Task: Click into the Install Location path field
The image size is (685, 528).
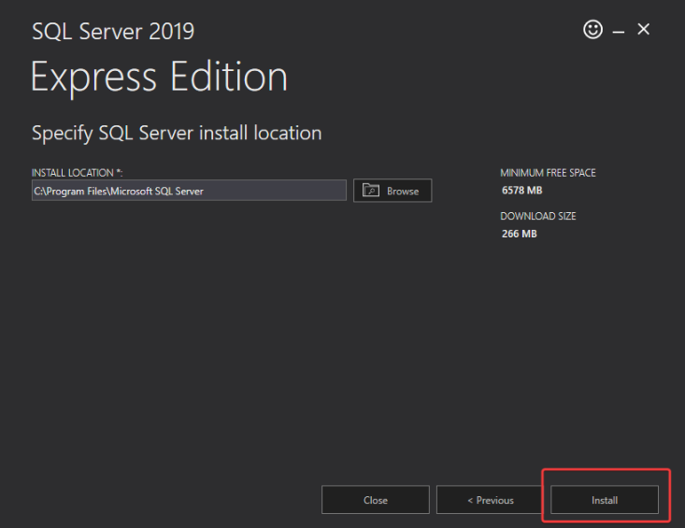Action: coord(189,191)
